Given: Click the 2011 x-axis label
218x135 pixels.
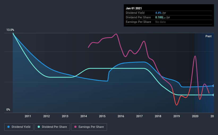Looking at the screenshot, I should click(x=28, y=116).
